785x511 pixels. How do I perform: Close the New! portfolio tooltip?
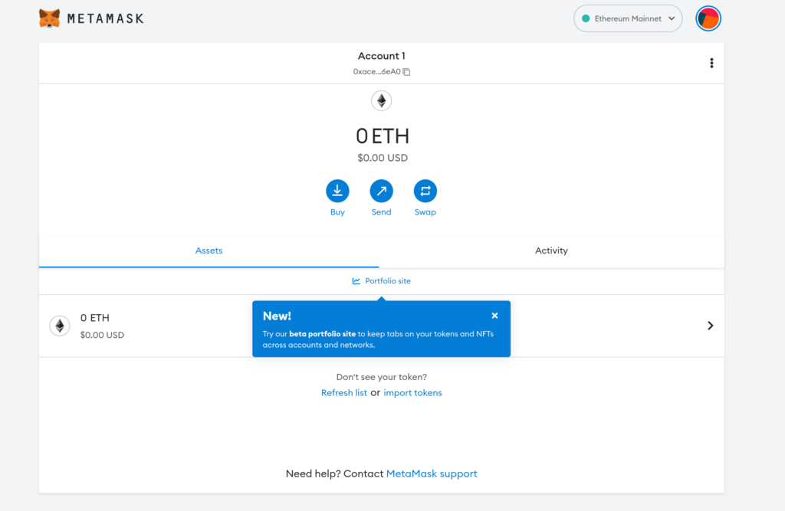(x=494, y=316)
